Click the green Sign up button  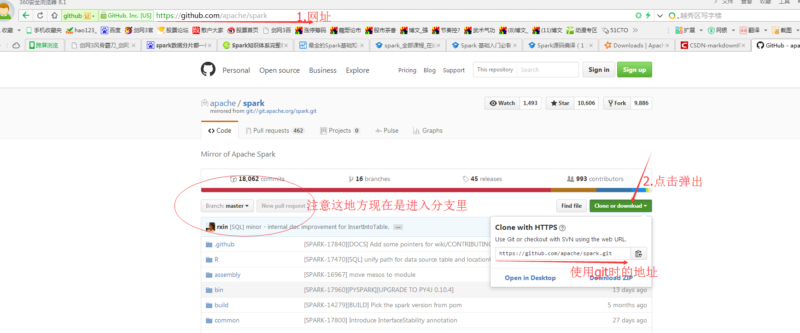(x=635, y=70)
